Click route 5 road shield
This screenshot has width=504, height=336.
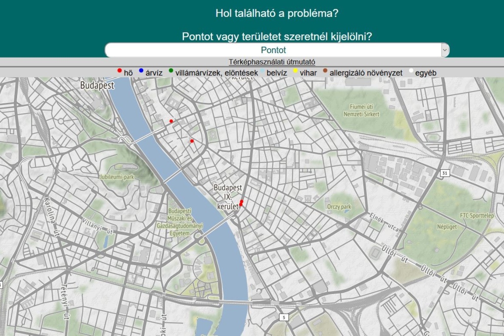pos(284,317)
